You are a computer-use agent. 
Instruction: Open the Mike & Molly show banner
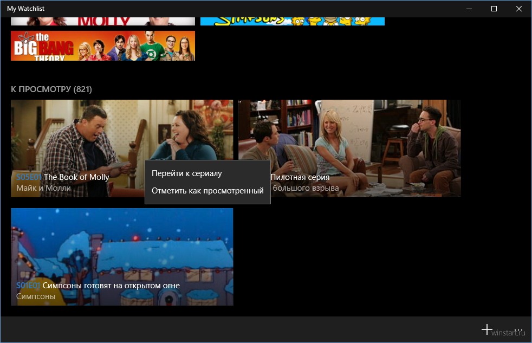[x=103, y=21]
